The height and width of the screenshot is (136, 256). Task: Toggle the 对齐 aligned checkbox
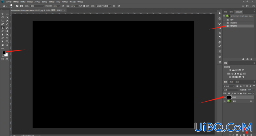coord(84,6)
